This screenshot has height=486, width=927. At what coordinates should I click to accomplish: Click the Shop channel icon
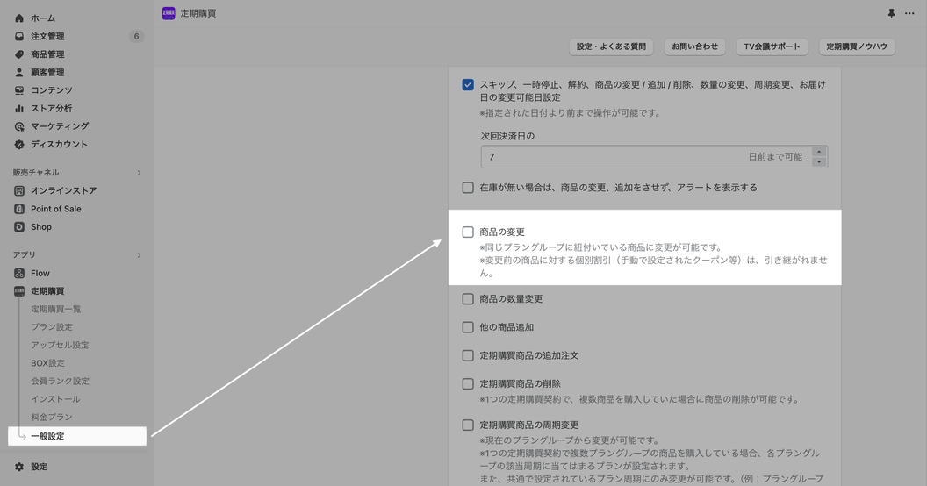point(19,226)
